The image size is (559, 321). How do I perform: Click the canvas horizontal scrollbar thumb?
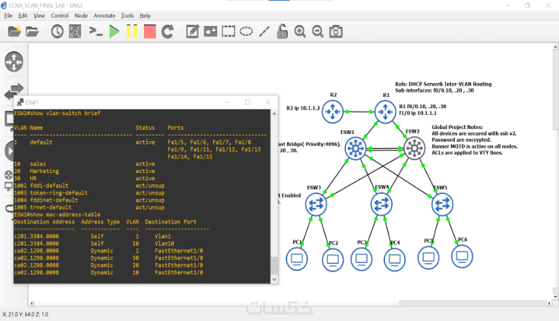pyautogui.click(x=473, y=304)
